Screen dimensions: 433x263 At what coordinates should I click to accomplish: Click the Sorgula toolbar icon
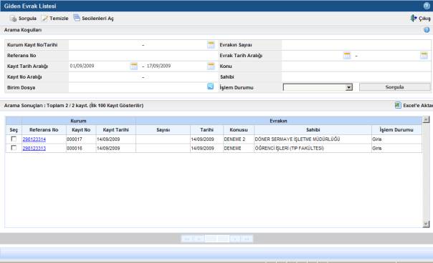(13, 19)
